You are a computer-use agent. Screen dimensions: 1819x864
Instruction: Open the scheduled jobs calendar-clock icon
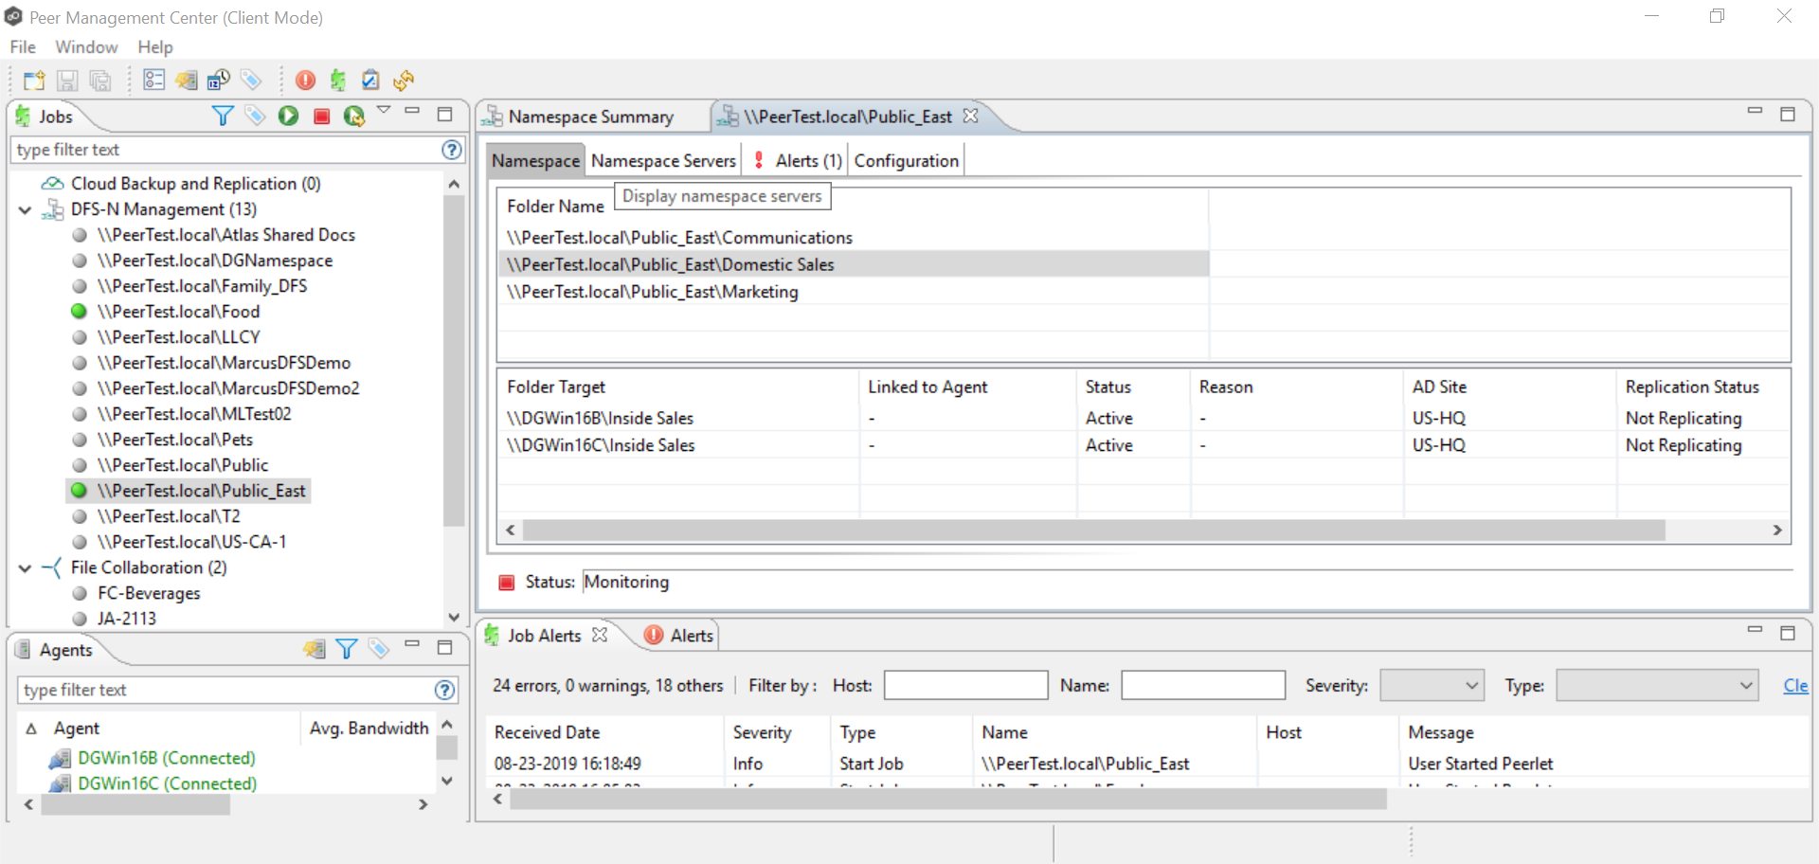[x=219, y=80]
